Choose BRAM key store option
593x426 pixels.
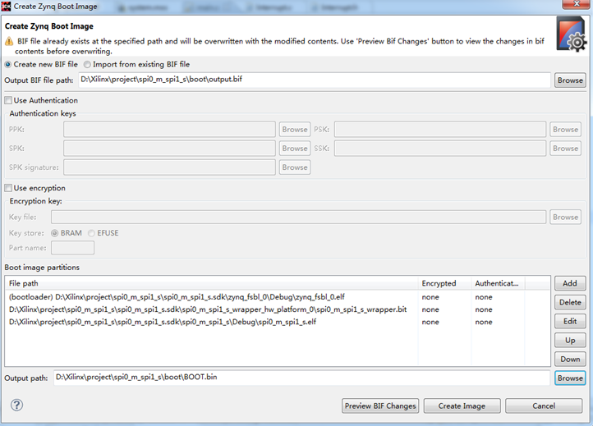click(55, 233)
